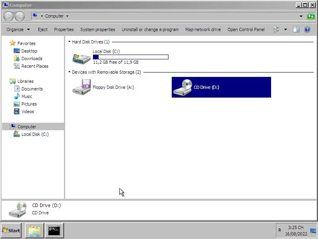Open the Change your view icon
This screenshot has height=239, width=318.
pyautogui.click(x=276, y=29)
